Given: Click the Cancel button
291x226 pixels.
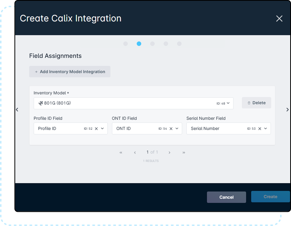Looking at the screenshot, I should [x=226, y=197].
